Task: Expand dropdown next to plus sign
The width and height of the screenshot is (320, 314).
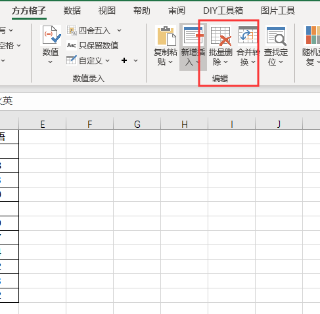Action: [x=136, y=60]
